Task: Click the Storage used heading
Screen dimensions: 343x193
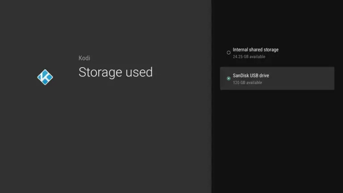Action: pyautogui.click(x=116, y=72)
